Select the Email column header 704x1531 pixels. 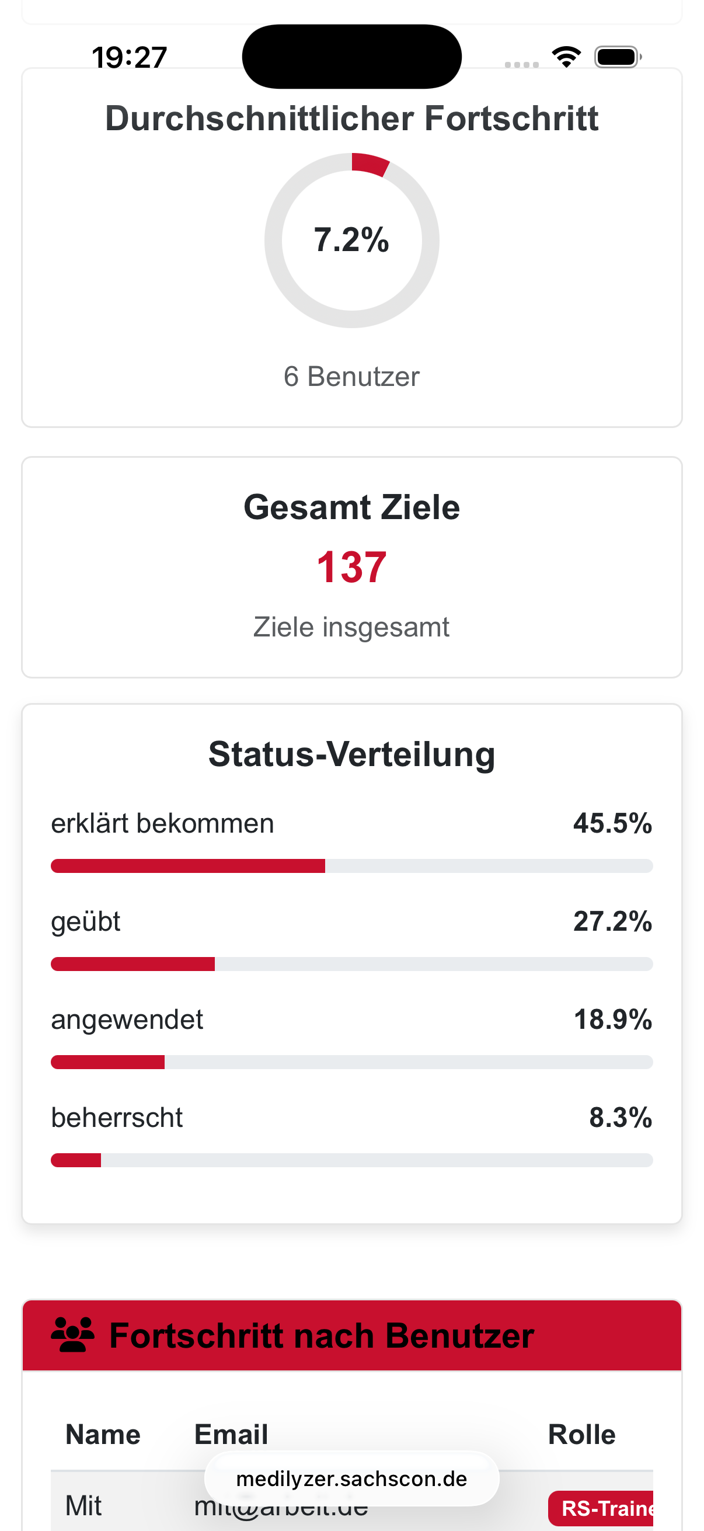point(231,1434)
